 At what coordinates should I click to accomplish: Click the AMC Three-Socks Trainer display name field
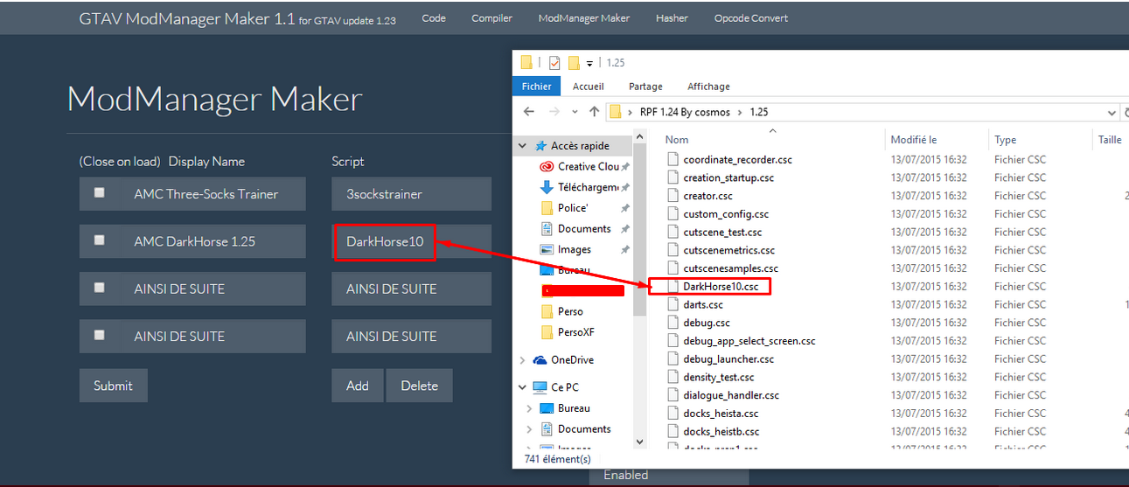[x=192, y=194]
